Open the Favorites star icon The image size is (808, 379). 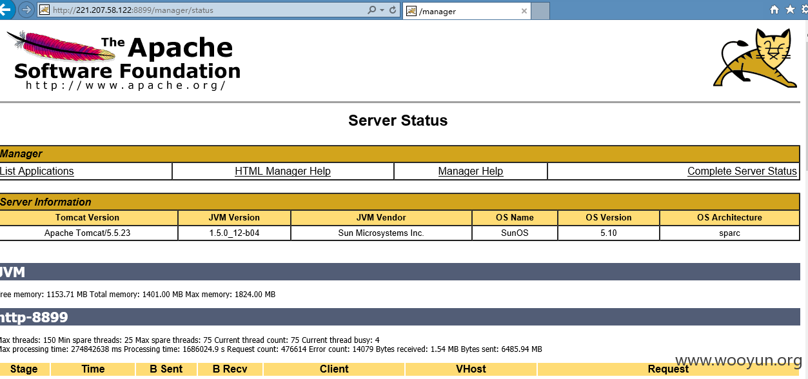coord(790,10)
